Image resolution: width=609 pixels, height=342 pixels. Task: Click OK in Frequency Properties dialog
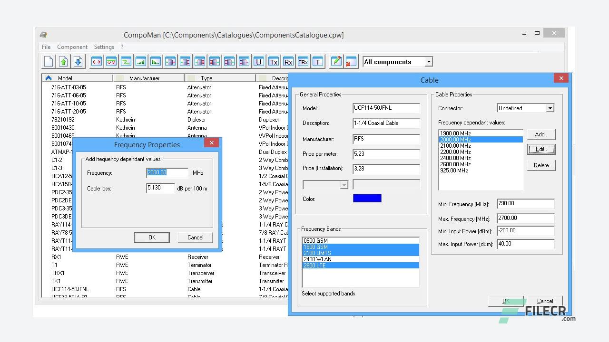(152, 237)
